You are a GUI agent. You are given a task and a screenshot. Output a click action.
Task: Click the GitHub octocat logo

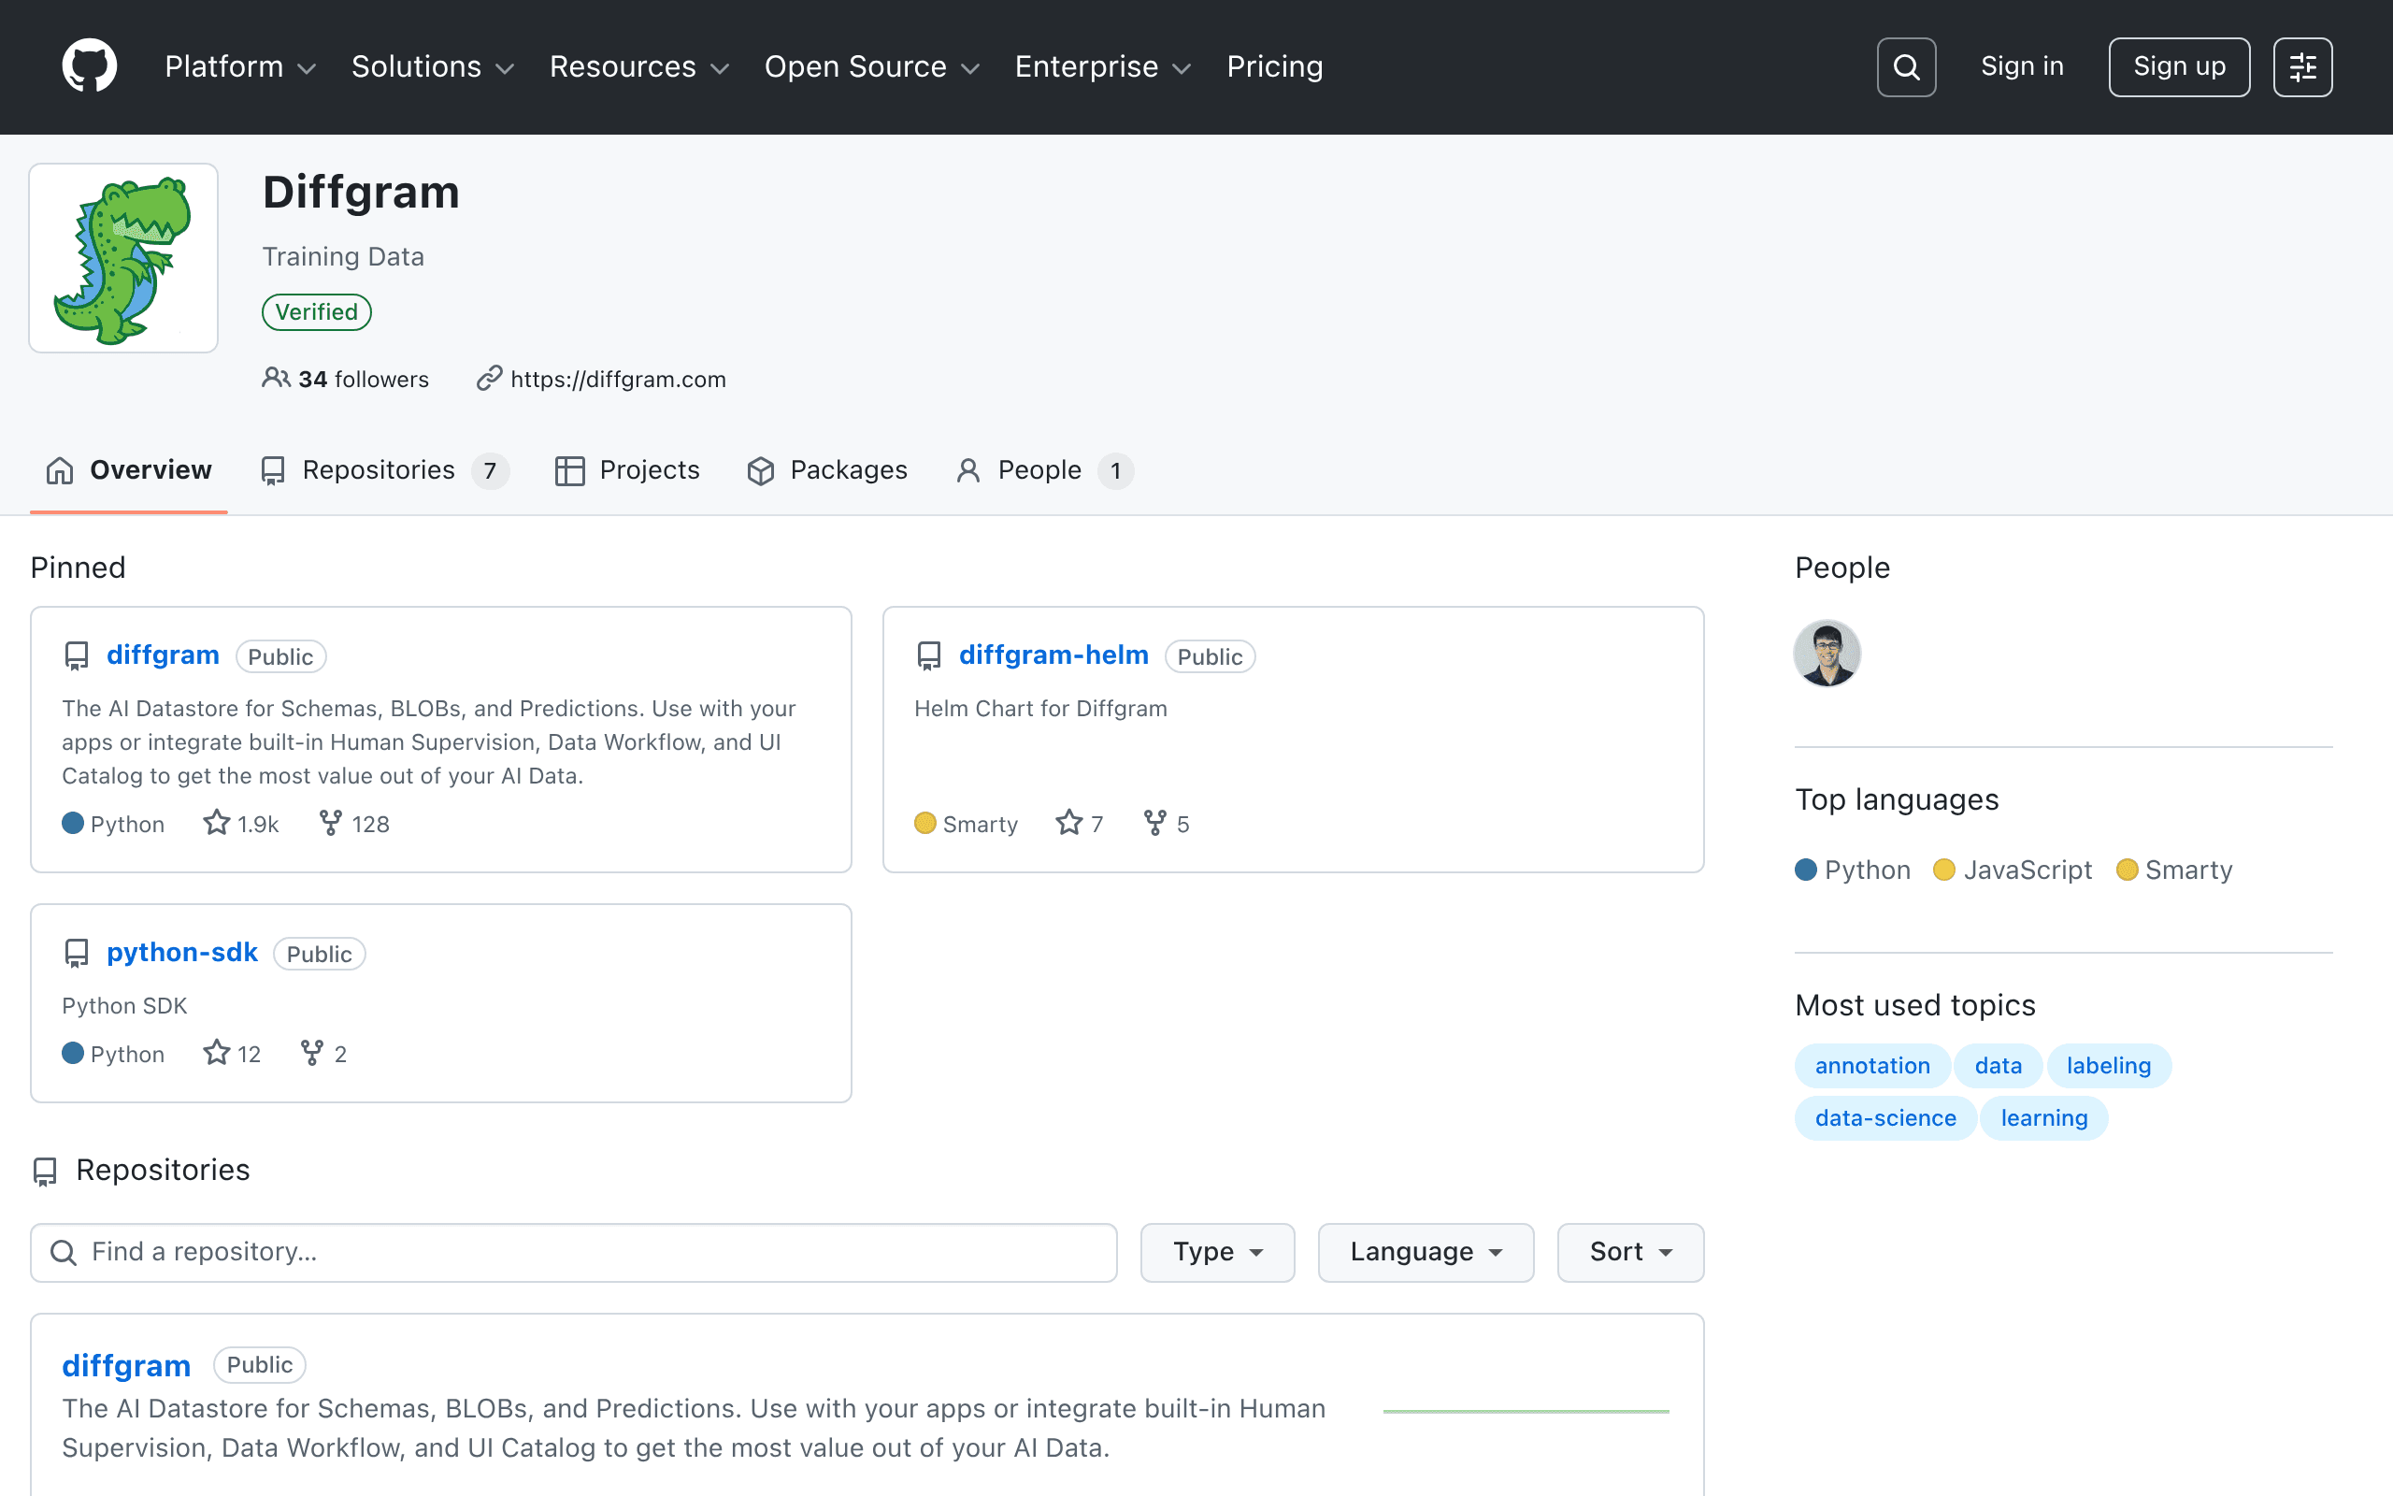[x=89, y=66]
